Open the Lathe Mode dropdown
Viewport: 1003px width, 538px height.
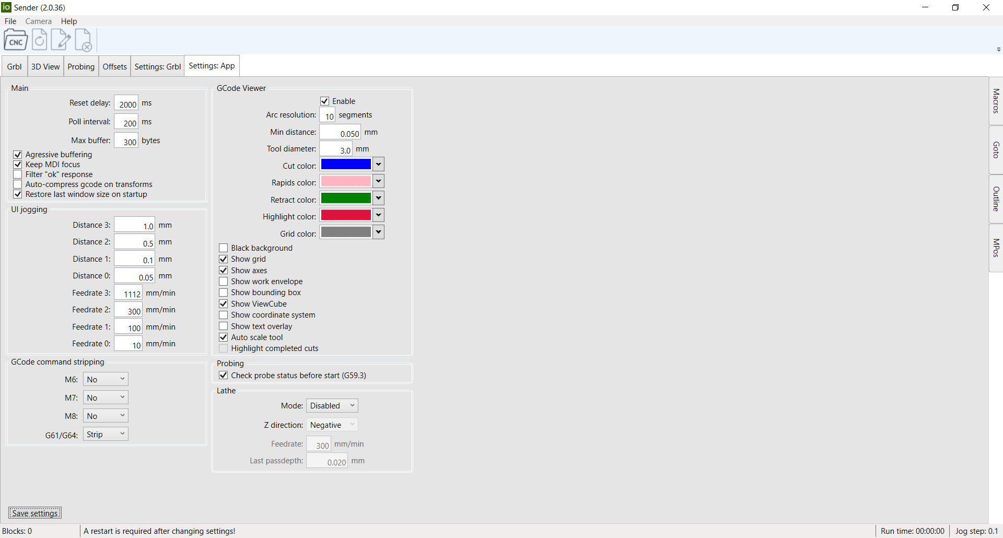332,406
